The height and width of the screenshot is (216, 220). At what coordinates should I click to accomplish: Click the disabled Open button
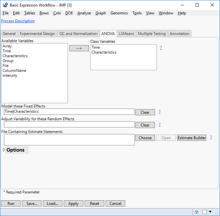coord(166,138)
